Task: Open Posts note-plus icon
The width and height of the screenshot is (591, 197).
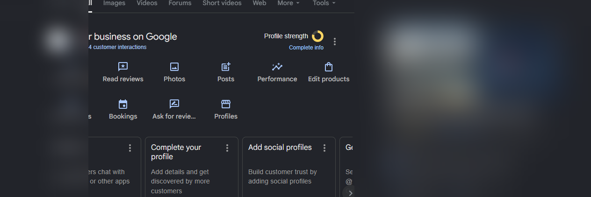Action: [x=226, y=67]
